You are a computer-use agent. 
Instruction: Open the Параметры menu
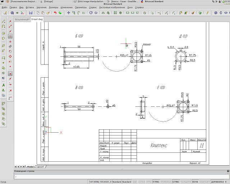(x=81, y=7)
